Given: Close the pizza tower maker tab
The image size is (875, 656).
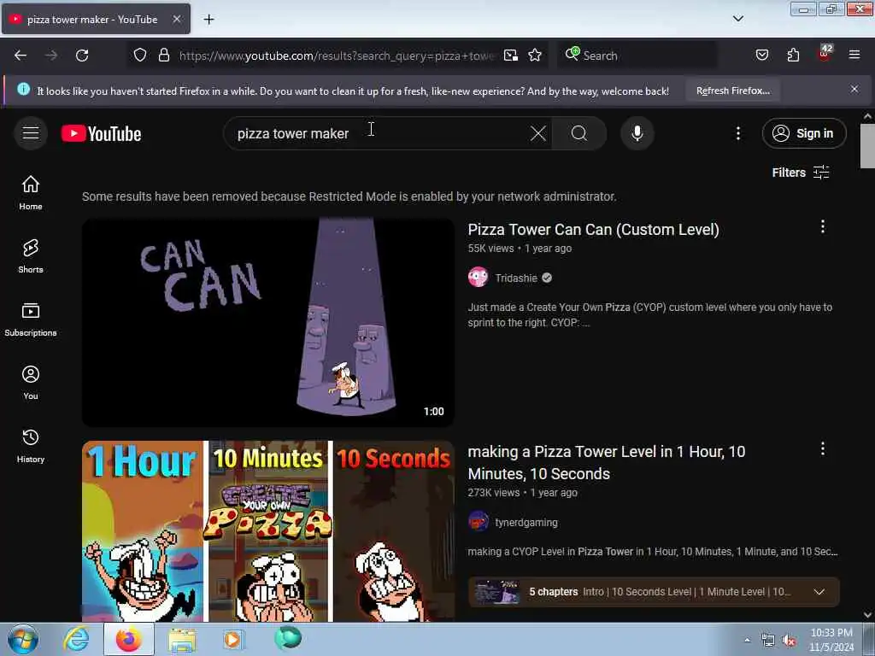Looking at the screenshot, I should tap(176, 20).
